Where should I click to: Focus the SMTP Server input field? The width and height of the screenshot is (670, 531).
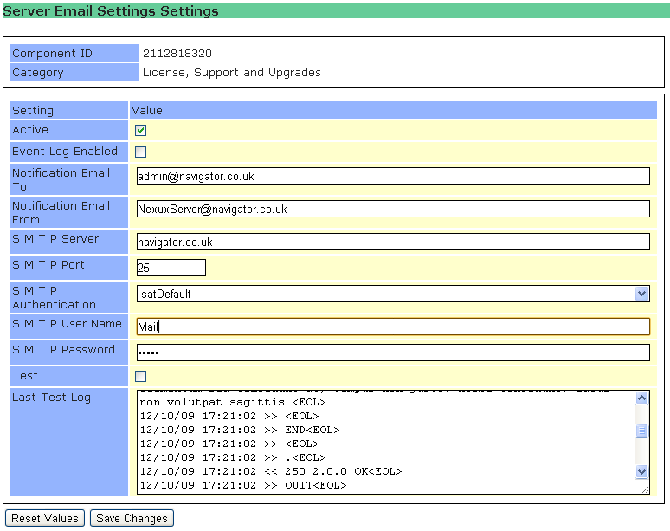click(x=393, y=242)
